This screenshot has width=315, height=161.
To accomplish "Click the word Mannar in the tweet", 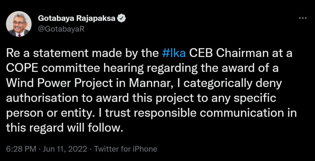I will pyautogui.click(x=146, y=84).
